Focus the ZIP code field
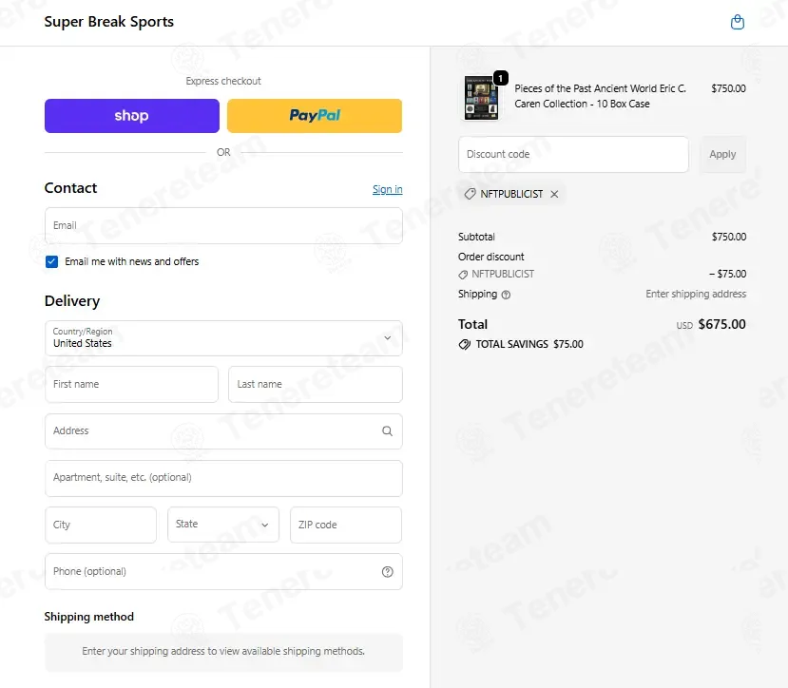Screen dimensions: 788x688 [346, 525]
